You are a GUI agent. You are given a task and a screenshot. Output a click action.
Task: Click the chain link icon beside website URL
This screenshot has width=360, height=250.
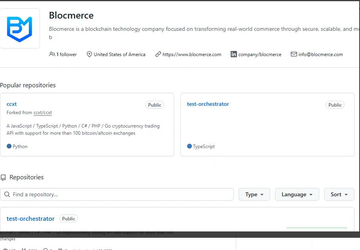click(x=158, y=55)
